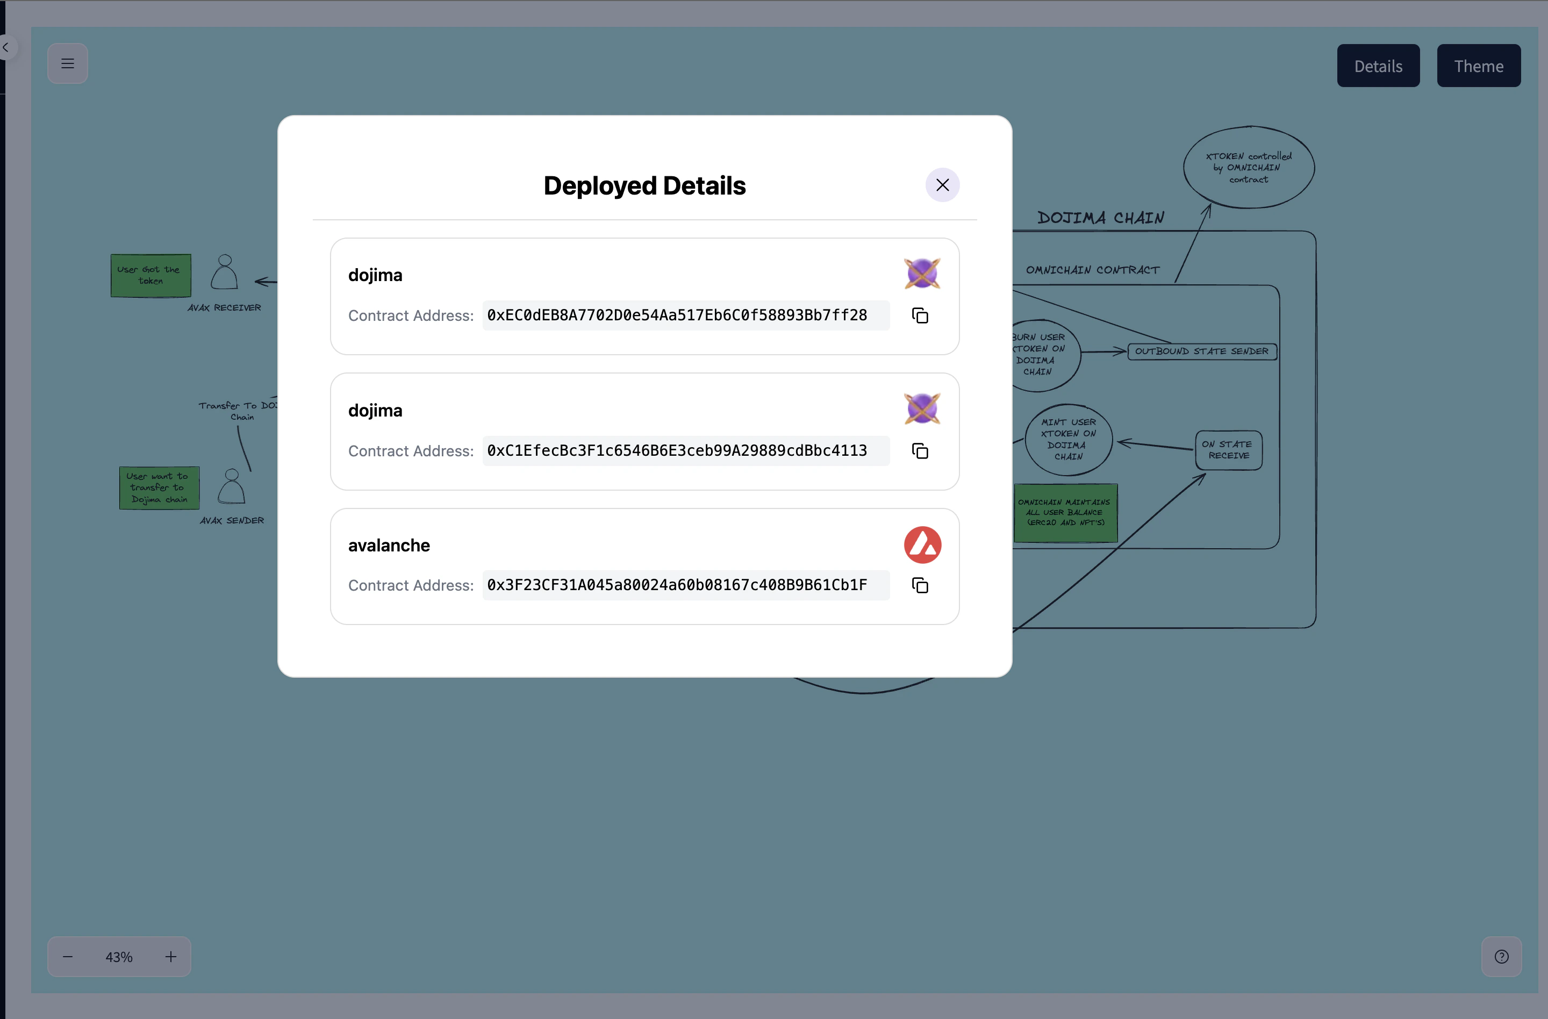Click the dojima logo on second card
Viewport: 1548px width, 1019px height.
coord(922,408)
